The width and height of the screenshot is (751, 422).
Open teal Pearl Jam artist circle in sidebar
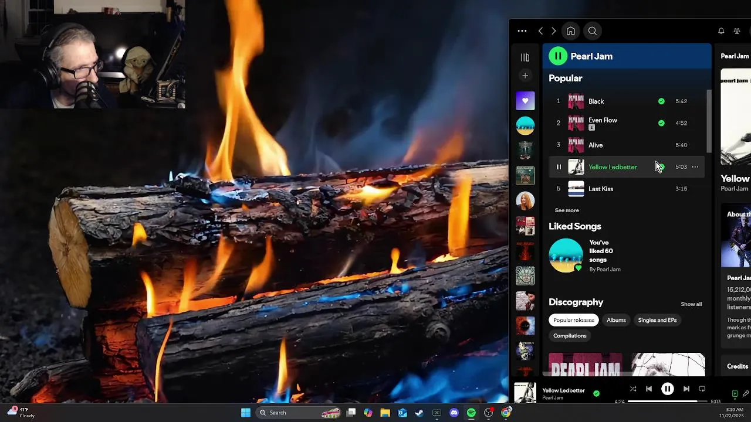[x=525, y=125]
